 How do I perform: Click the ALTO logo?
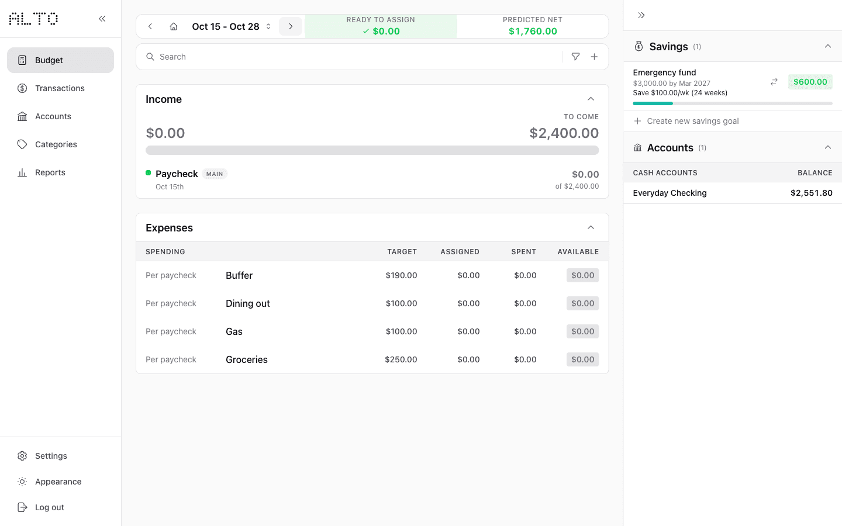click(x=34, y=19)
